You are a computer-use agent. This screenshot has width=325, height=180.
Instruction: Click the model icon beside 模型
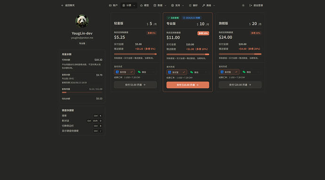click(x=141, y=5)
